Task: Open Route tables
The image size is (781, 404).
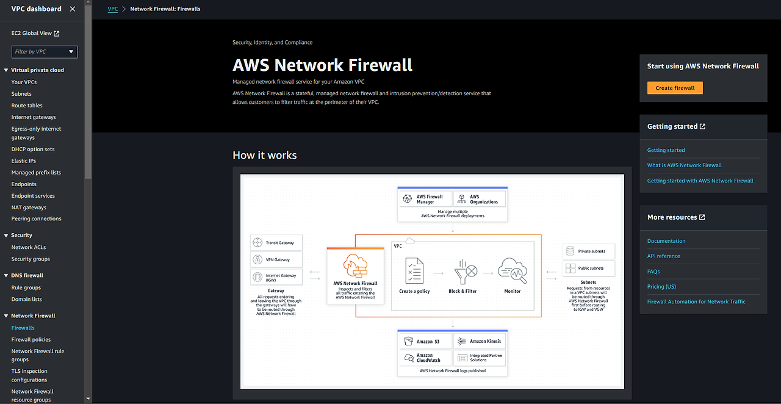Action: point(27,106)
